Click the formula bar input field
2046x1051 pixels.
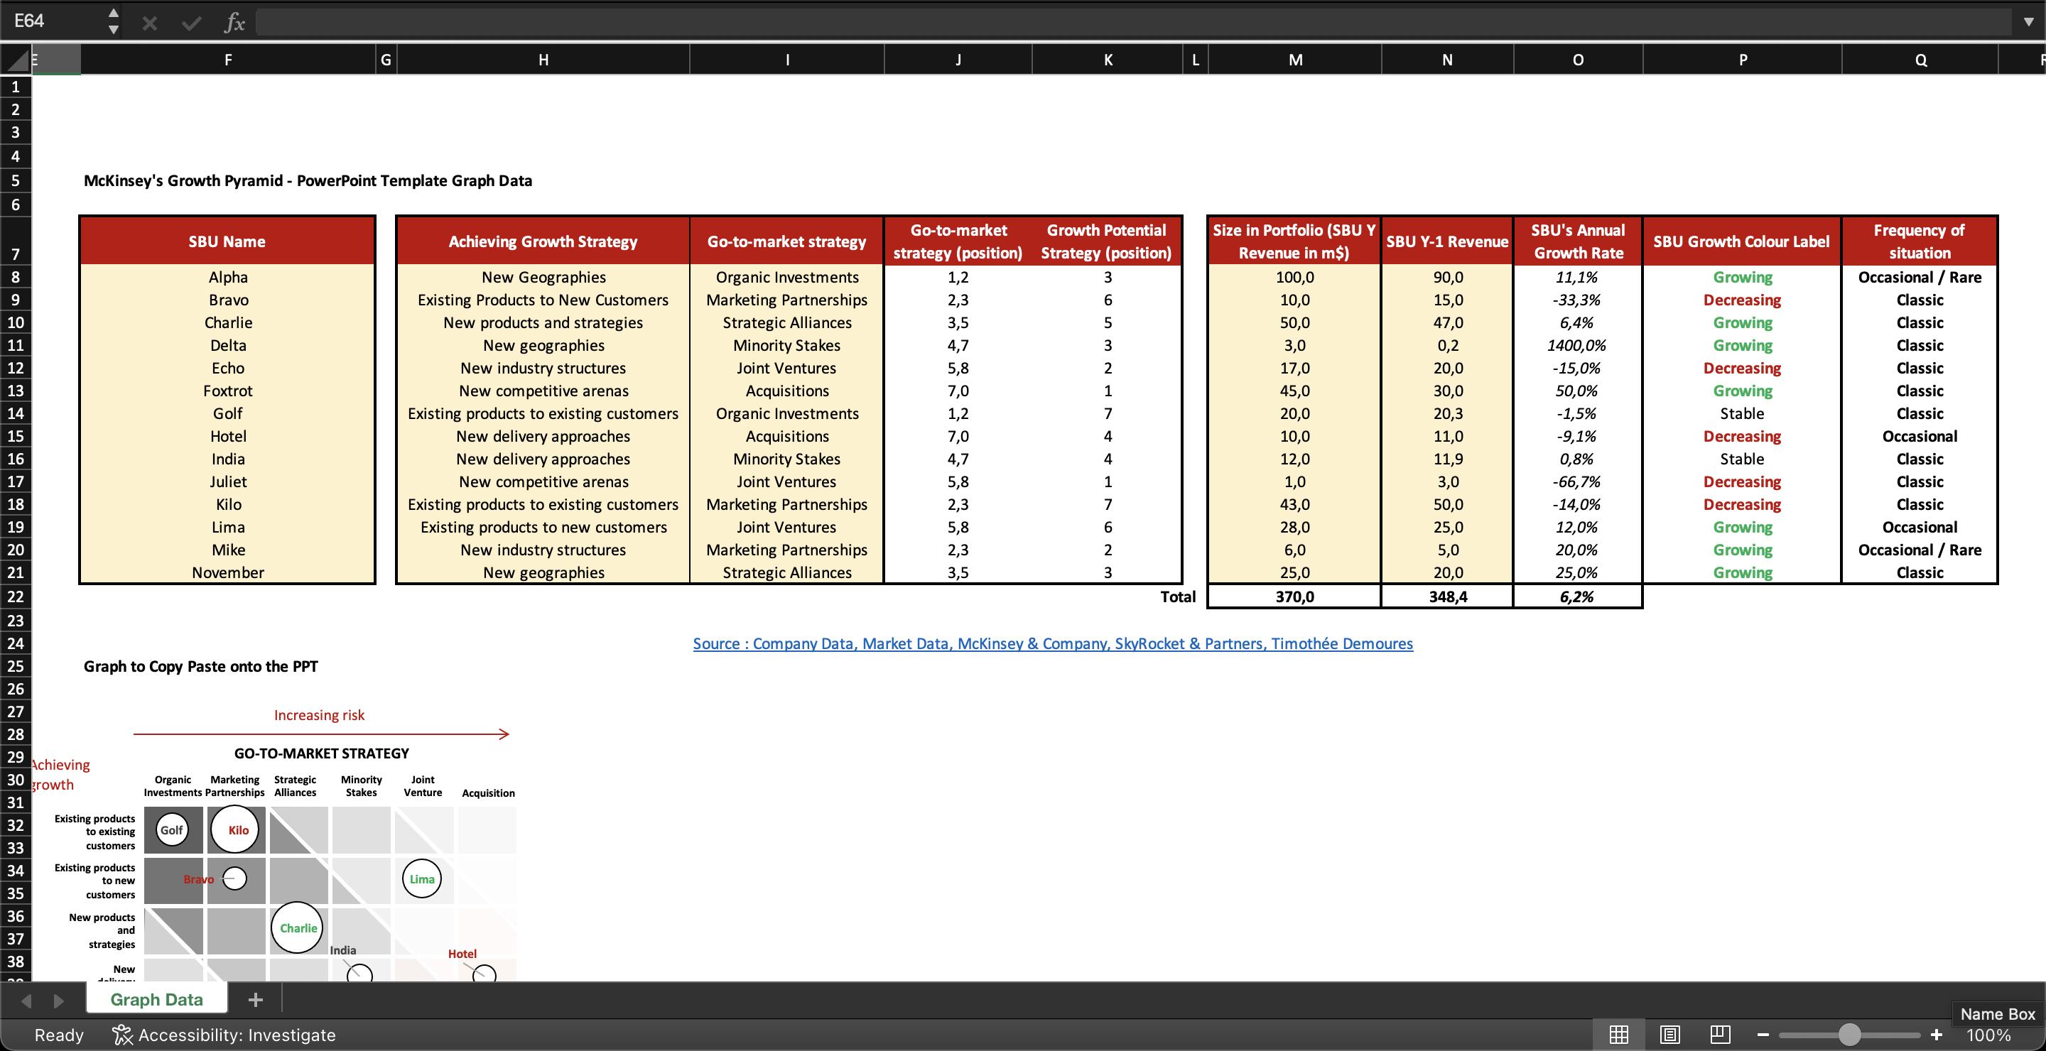point(1135,22)
